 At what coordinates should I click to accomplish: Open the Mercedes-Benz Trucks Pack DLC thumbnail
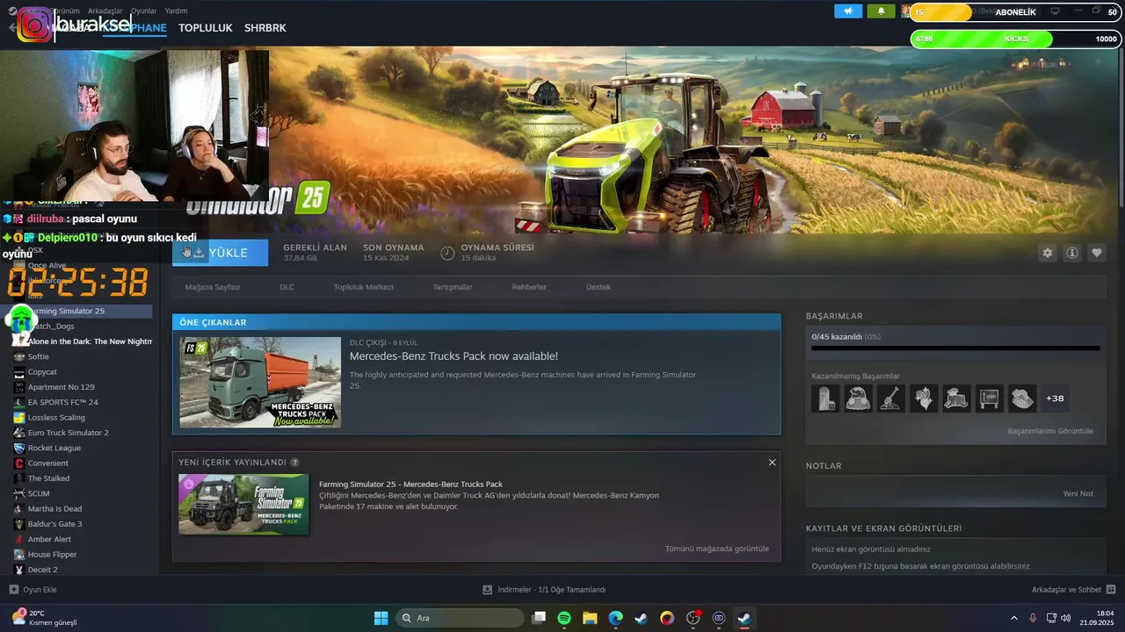pos(243,505)
